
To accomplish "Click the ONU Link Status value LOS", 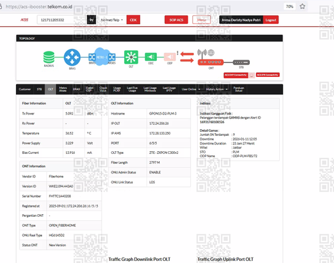I will click(152, 182).
